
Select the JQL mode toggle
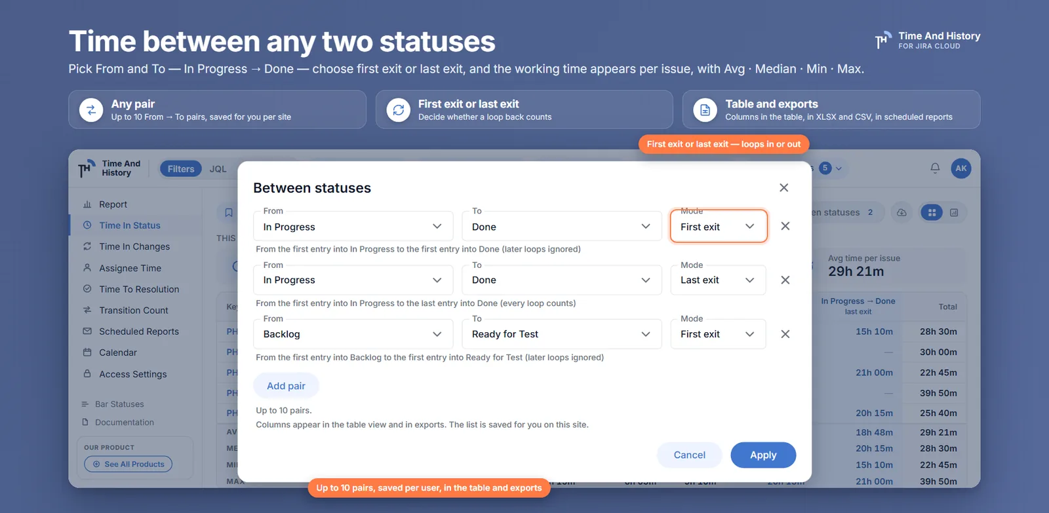218,169
